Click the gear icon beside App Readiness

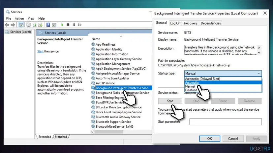93,44
